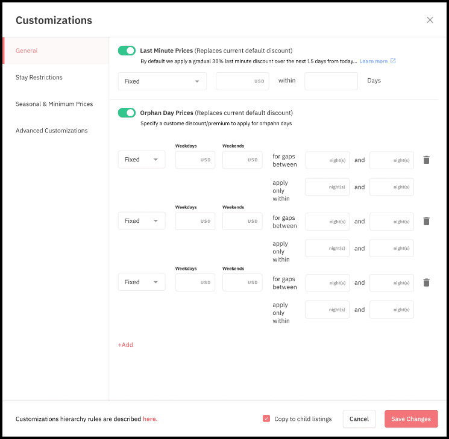Image resolution: width=449 pixels, height=439 pixels.
Task: Focus first rule apply only within start nights
Action: tap(327, 187)
